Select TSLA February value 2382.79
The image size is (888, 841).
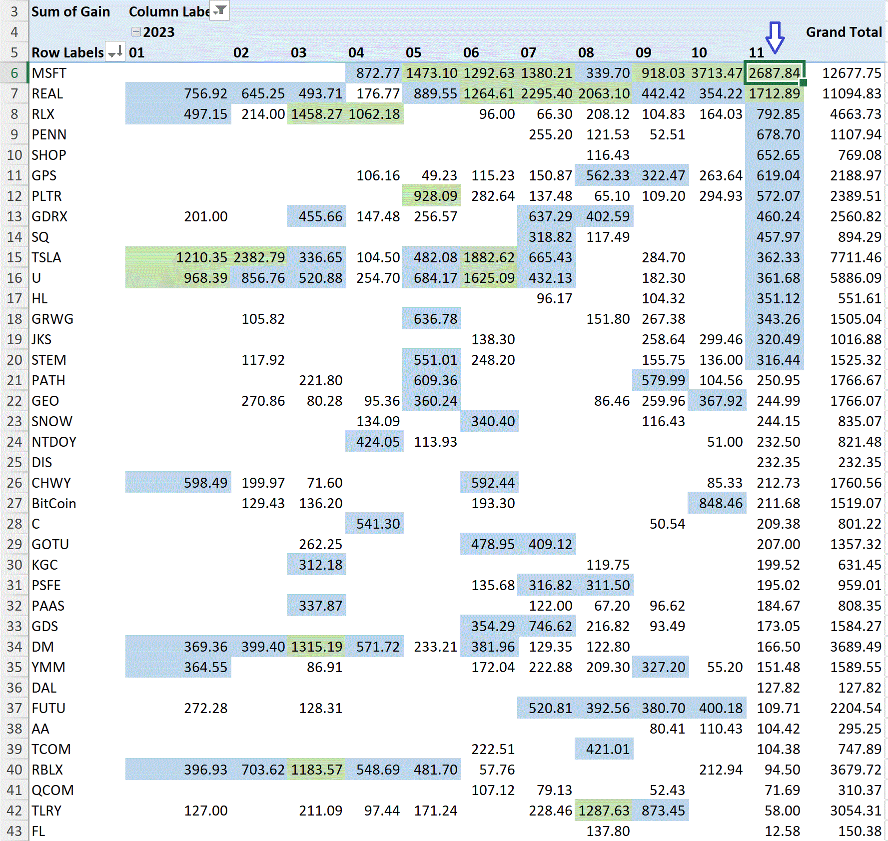point(259,257)
